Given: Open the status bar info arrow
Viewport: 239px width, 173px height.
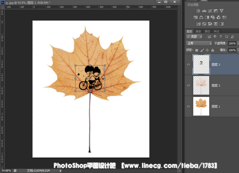Looking at the screenshot, I should [x=60, y=171].
